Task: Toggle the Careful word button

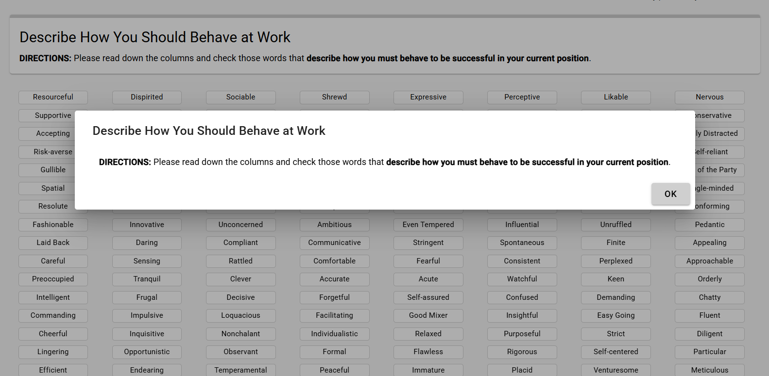Action: point(53,261)
